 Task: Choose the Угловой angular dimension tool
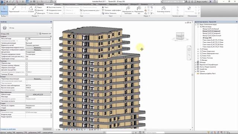click(x=31, y=9)
